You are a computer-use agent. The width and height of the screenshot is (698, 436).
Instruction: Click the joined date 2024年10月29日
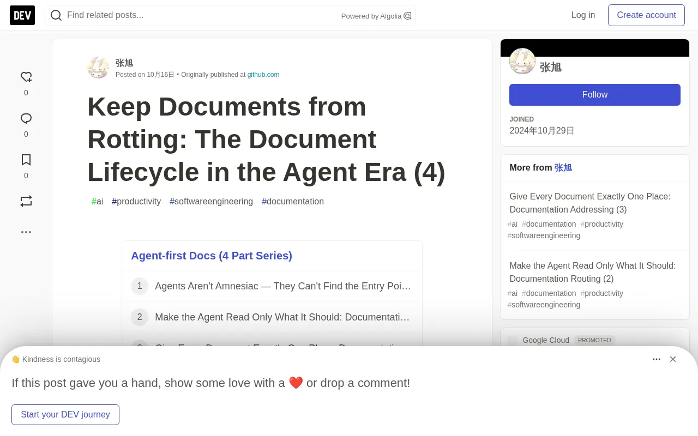(x=542, y=131)
